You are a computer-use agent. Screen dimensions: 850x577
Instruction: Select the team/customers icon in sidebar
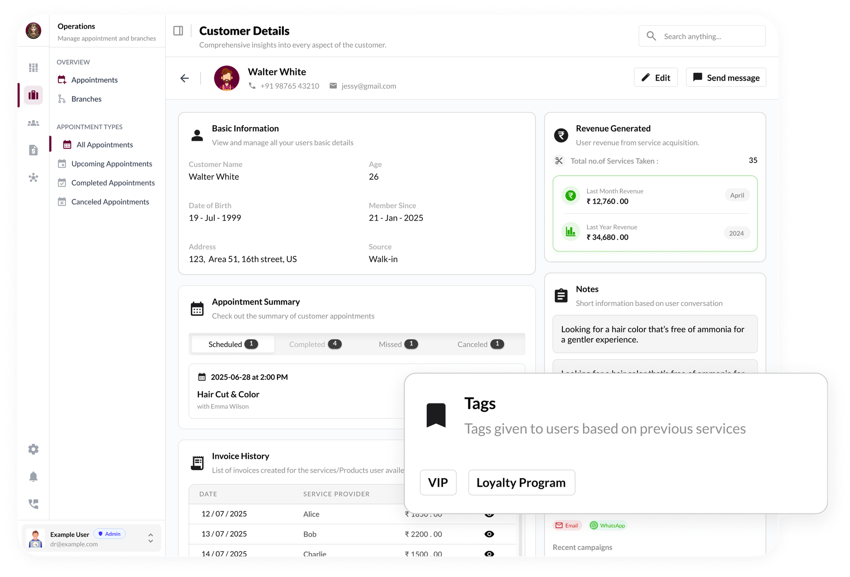tap(33, 123)
